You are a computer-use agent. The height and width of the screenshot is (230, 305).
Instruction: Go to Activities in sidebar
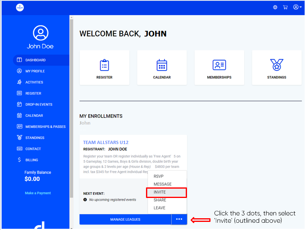click(x=34, y=82)
